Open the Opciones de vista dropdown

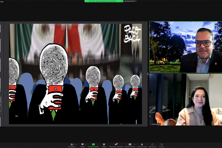tap(130, 1)
